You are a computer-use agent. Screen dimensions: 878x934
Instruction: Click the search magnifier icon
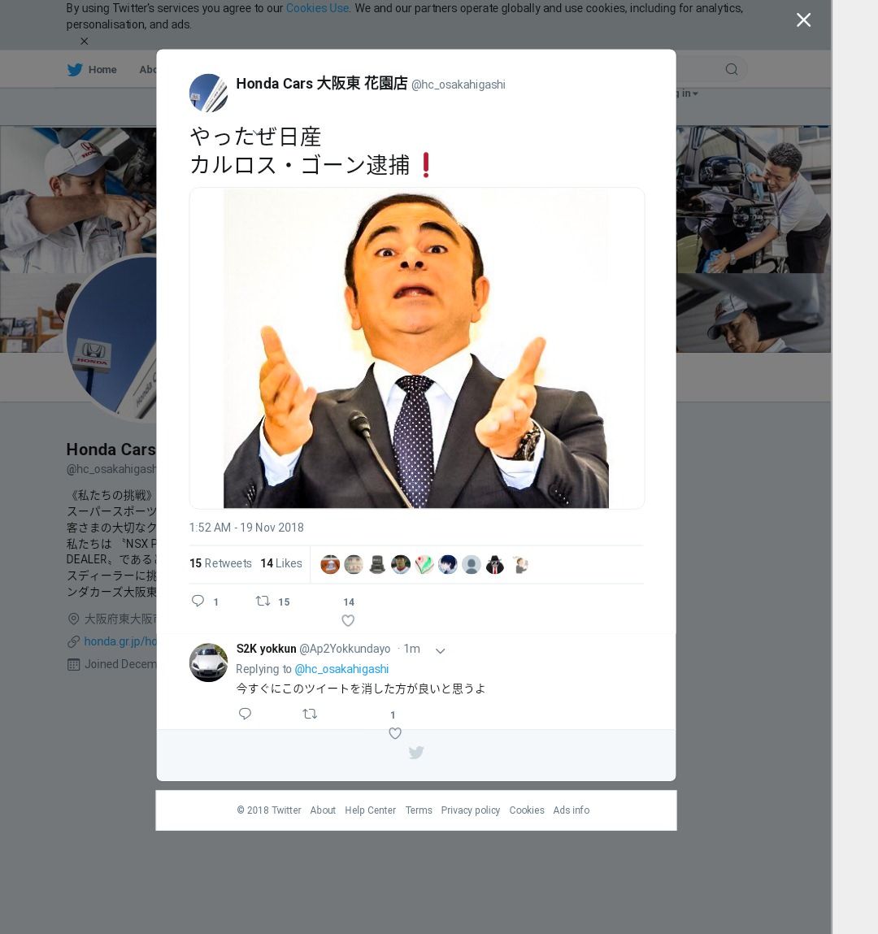point(732,70)
